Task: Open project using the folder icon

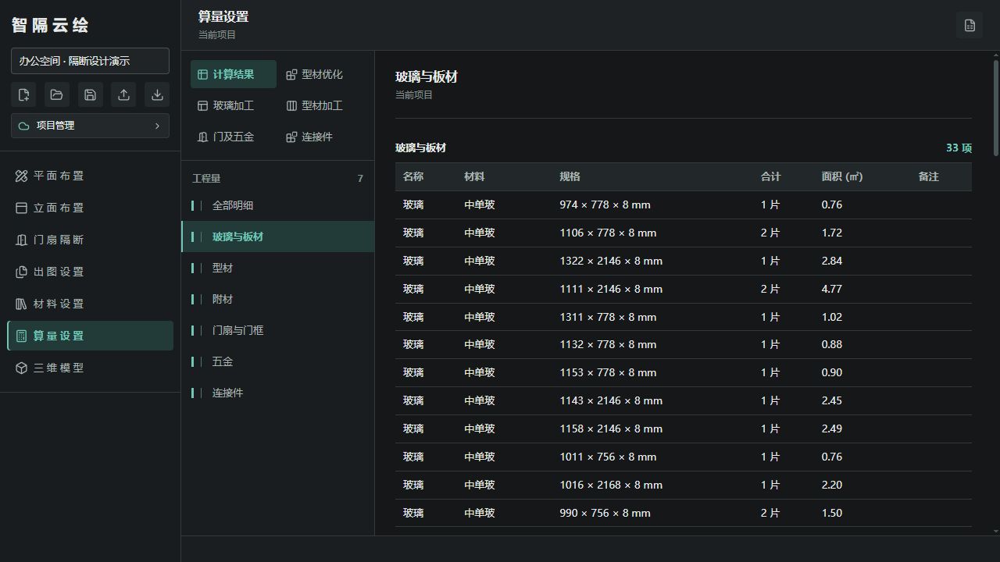Action: 57,94
